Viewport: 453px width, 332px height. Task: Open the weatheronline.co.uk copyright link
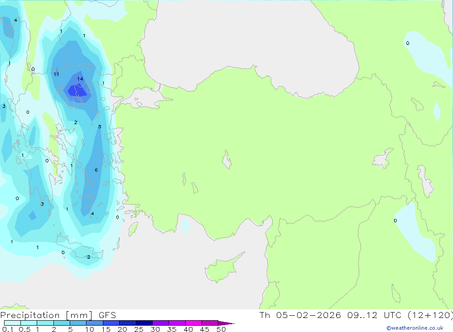(415, 328)
